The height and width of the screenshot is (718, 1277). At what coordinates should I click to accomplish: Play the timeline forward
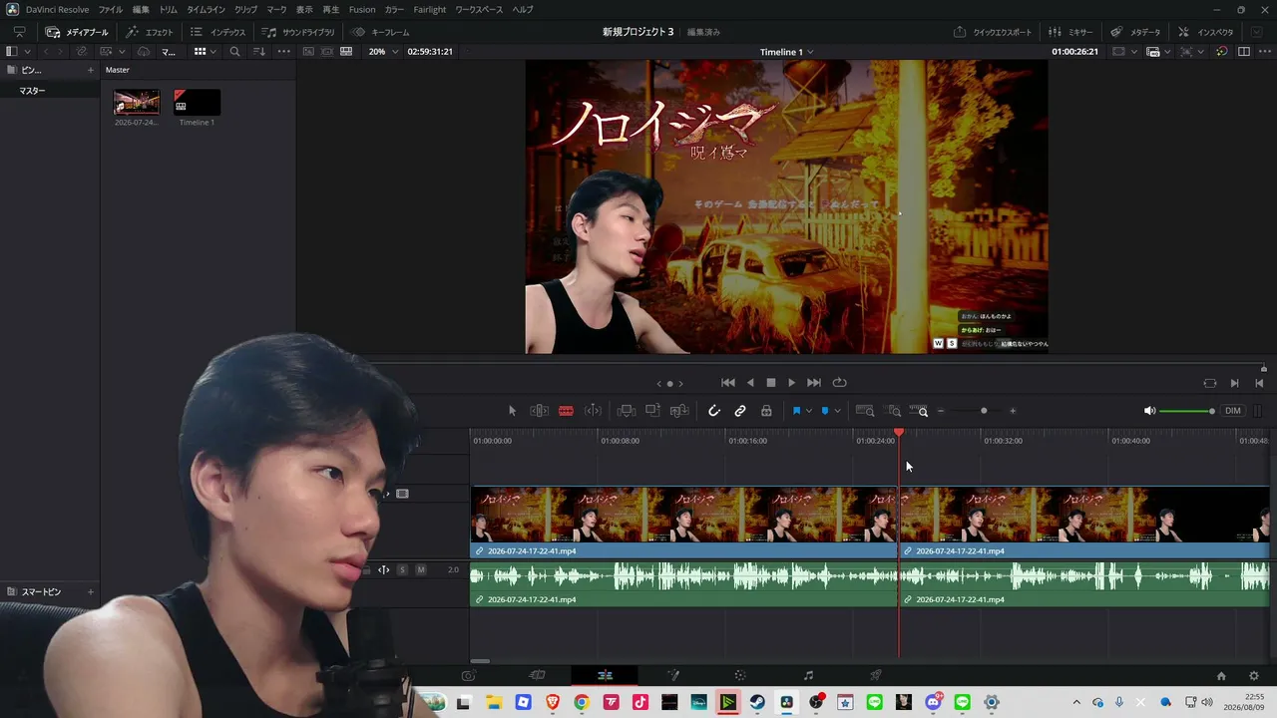[x=792, y=383]
